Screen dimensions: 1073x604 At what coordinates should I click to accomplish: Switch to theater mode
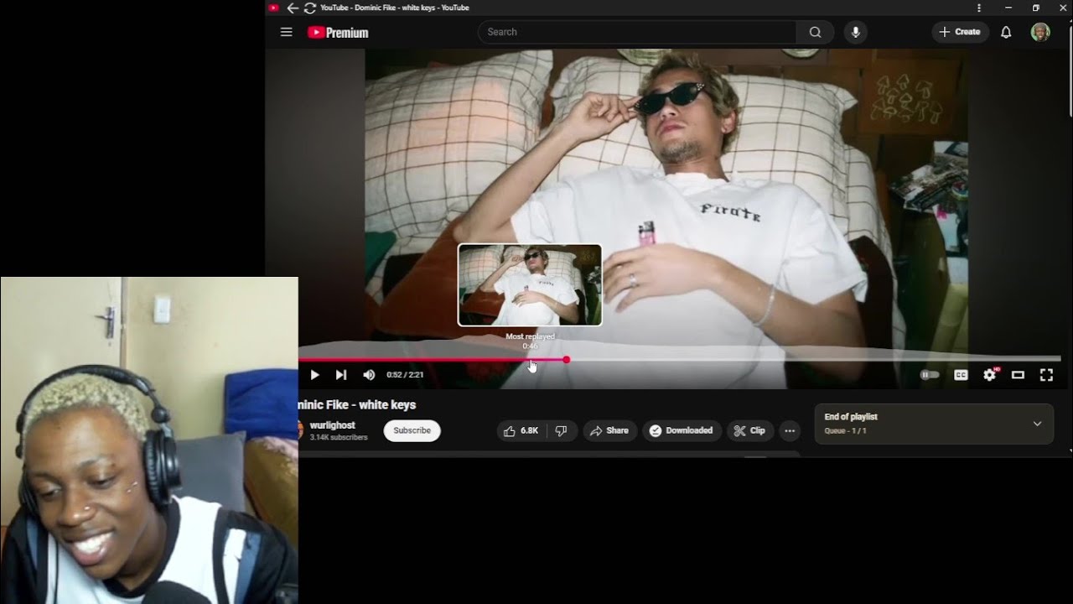1018,375
